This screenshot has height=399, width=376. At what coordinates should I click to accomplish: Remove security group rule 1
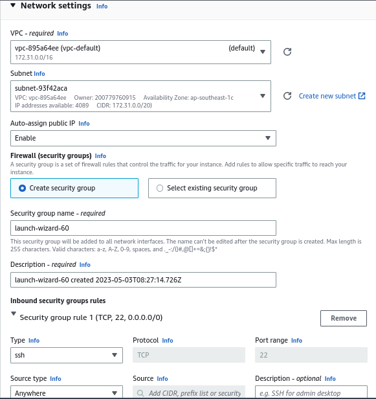[x=344, y=318]
